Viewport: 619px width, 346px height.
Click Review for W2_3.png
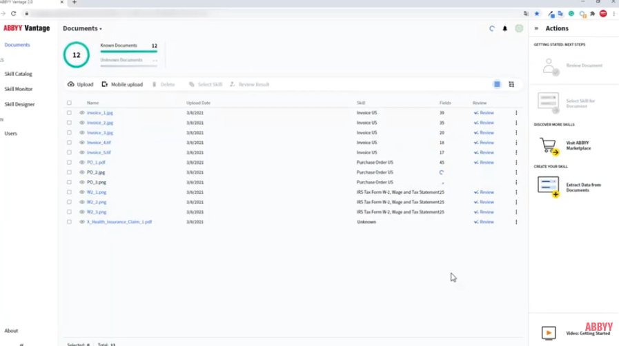[x=484, y=212]
